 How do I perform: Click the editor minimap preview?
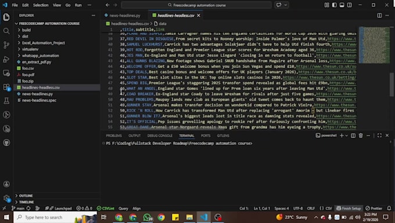pyautogui.click(x=374, y=45)
